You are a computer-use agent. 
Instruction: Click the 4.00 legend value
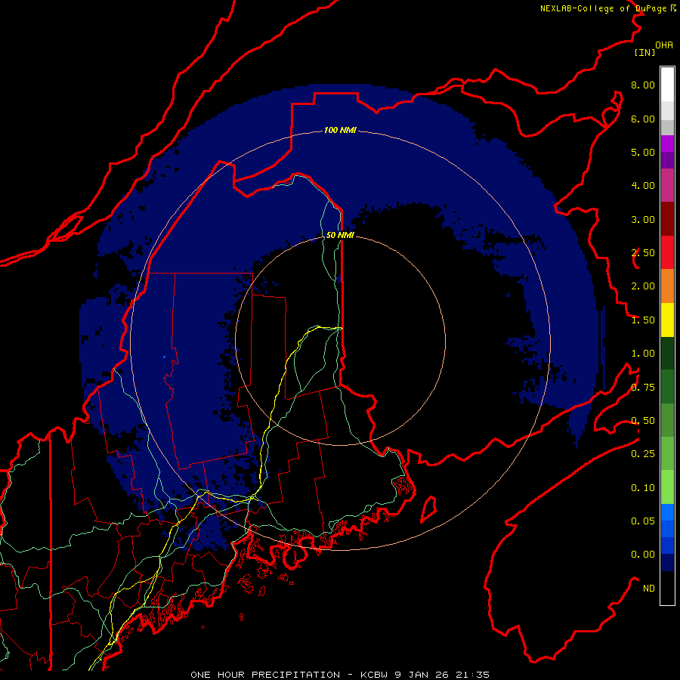pos(643,186)
